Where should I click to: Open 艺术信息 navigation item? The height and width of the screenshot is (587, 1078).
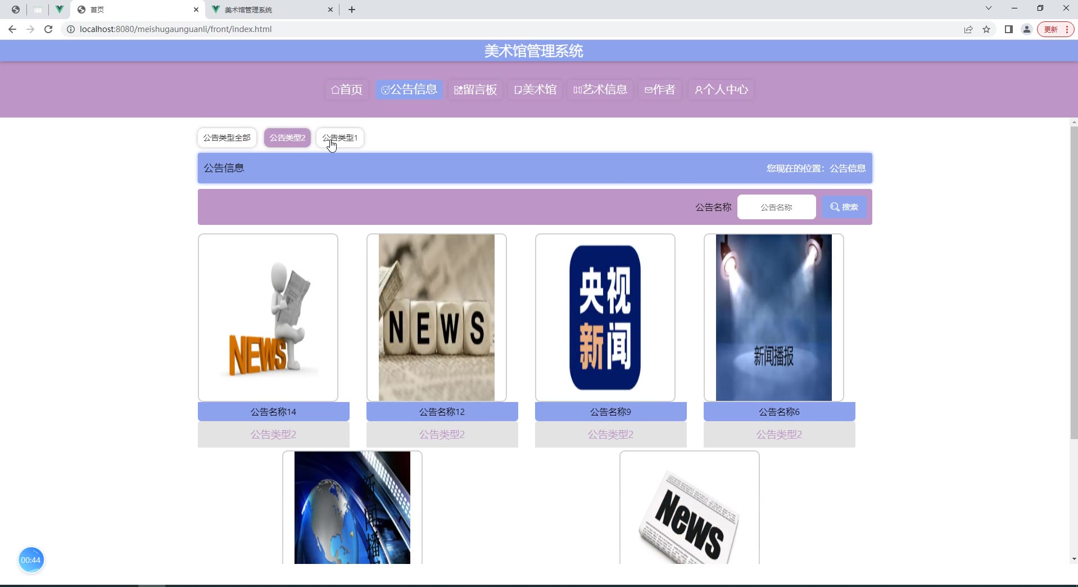tap(600, 89)
